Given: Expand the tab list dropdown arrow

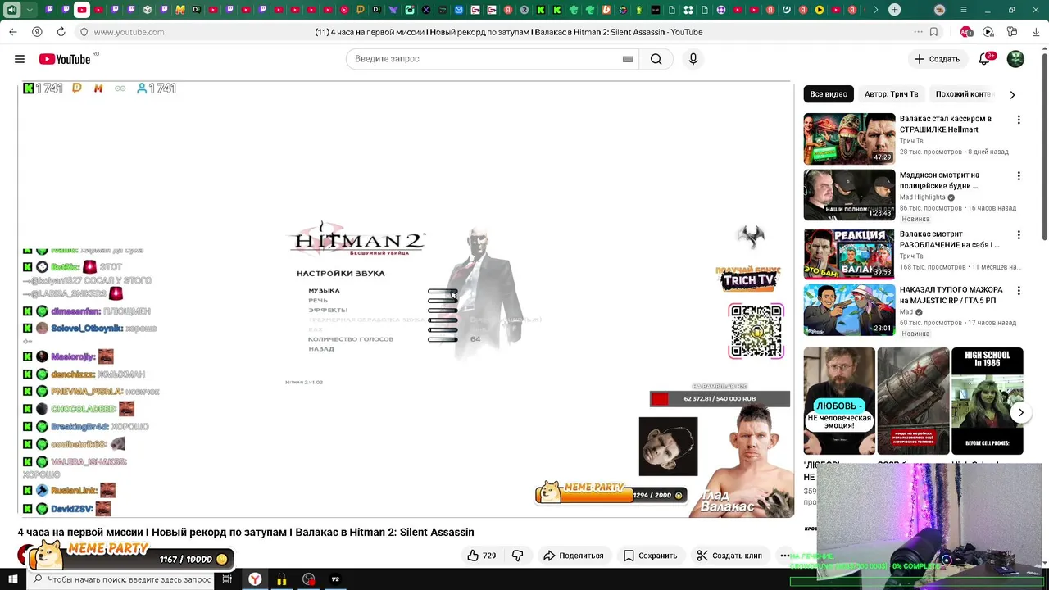Looking at the screenshot, I should (x=30, y=10).
